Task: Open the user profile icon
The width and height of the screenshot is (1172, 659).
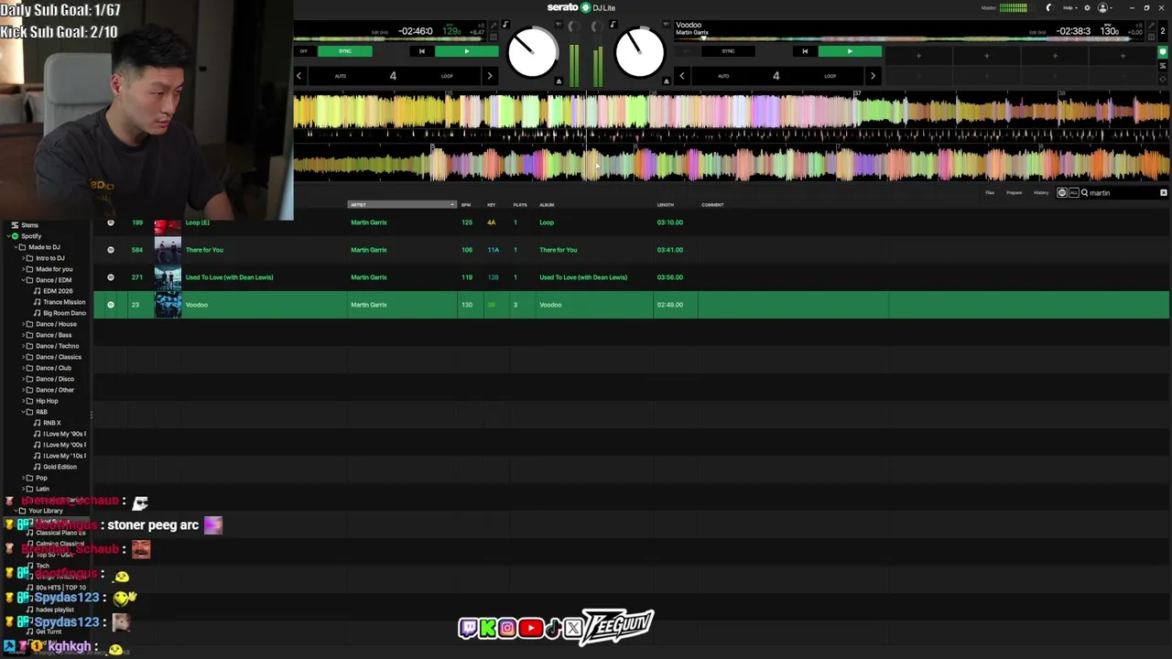Action: [1102, 7]
